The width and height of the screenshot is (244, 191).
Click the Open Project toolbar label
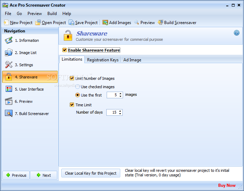pyautogui.click(x=54, y=23)
